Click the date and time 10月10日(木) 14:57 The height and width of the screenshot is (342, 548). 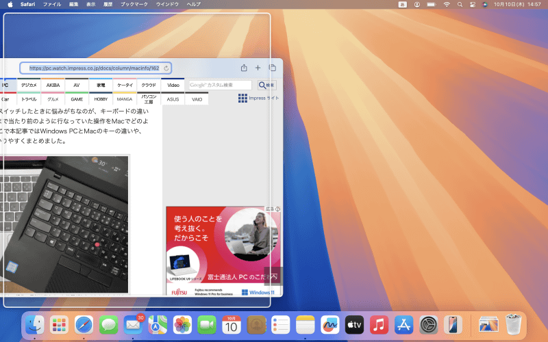(517, 5)
